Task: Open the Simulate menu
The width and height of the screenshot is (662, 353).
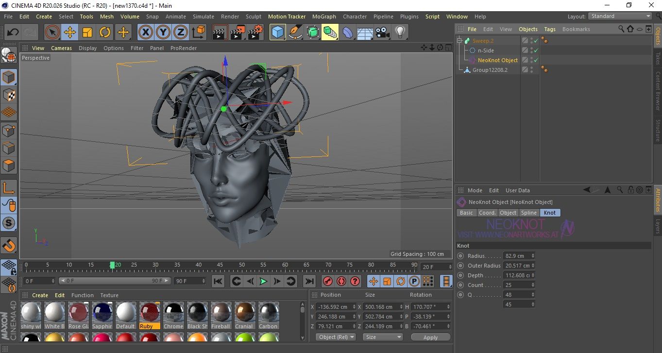Action: click(x=203, y=17)
